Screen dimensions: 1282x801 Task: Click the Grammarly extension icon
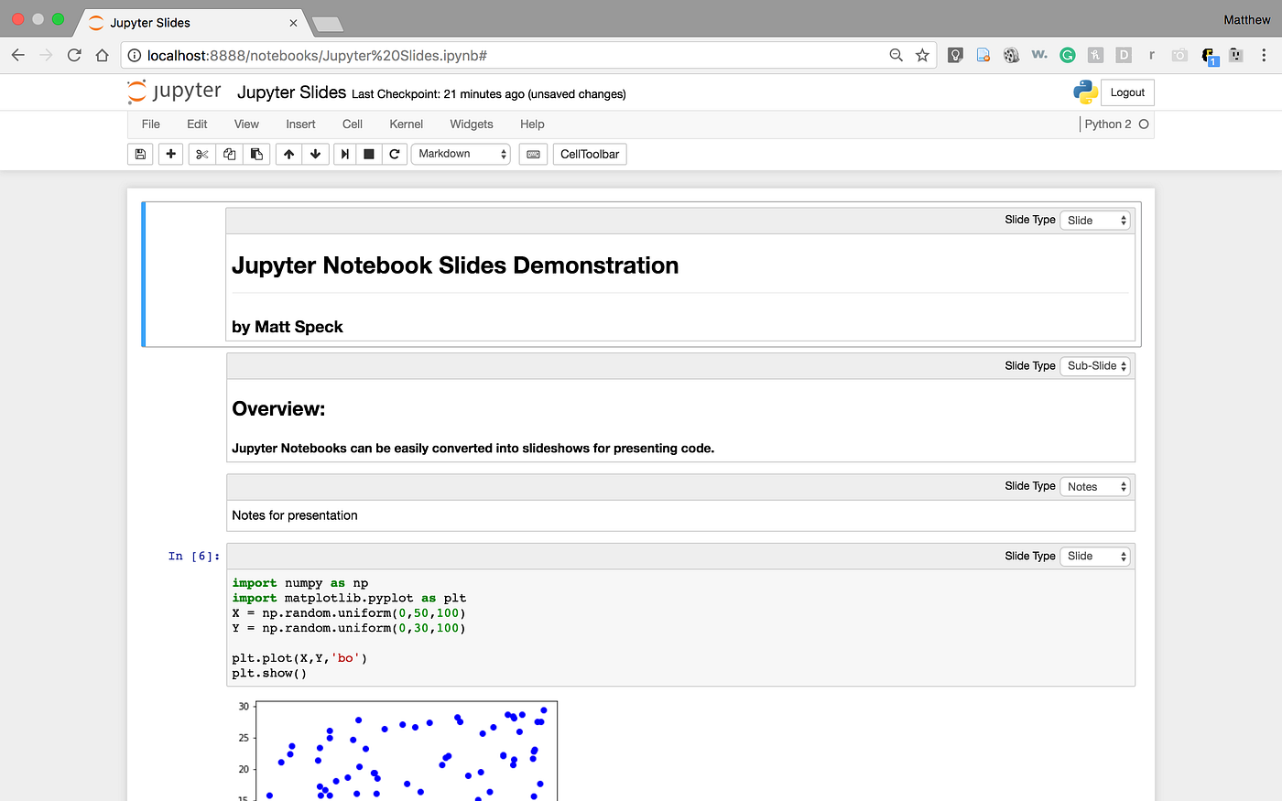[x=1067, y=55]
